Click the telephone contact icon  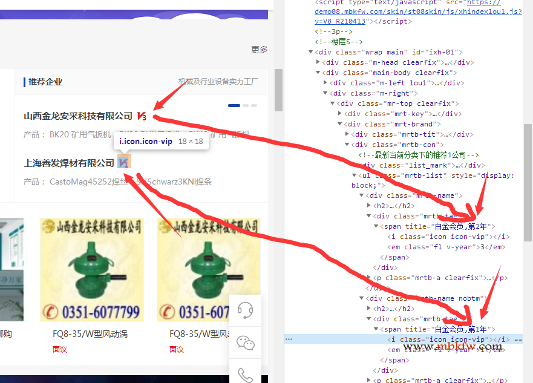point(245,375)
